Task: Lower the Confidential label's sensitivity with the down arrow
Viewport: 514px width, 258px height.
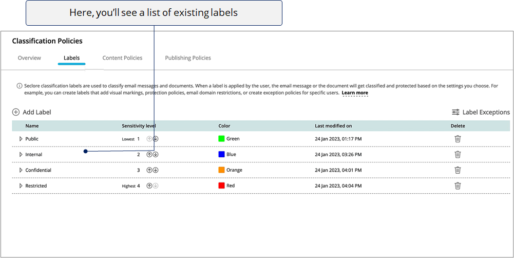Action: tap(156, 170)
